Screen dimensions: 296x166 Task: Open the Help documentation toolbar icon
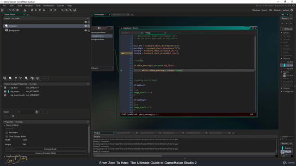coord(55,10)
